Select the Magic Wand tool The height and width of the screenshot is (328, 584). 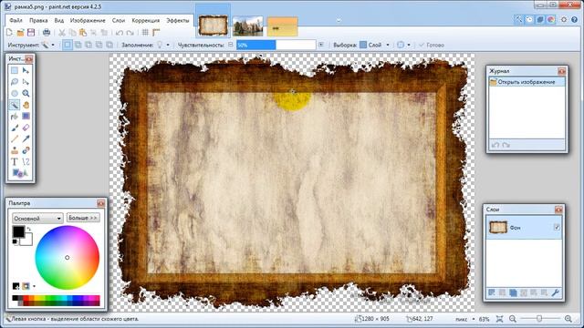(15, 105)
